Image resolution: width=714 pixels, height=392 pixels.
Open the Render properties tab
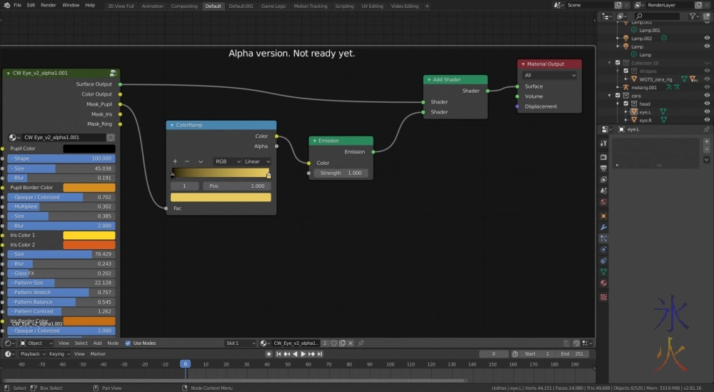tap(603, 157)
